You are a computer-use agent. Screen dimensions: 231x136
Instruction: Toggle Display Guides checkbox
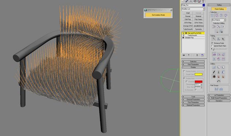[184, 71]
